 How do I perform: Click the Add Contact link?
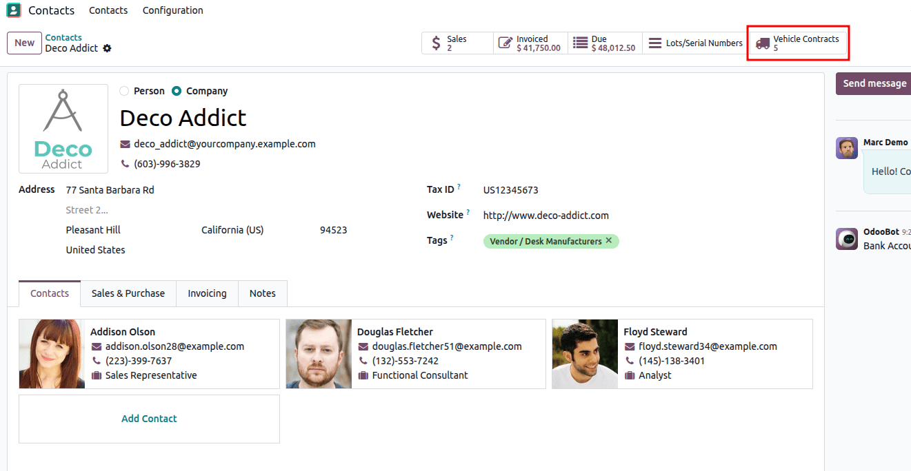[x=149, y=418]
